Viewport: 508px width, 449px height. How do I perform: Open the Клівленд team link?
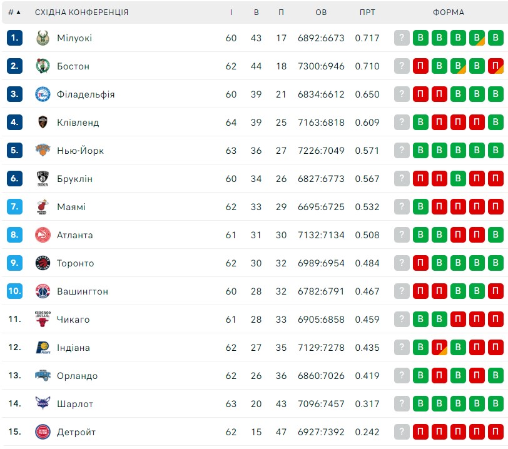point(78,123)
